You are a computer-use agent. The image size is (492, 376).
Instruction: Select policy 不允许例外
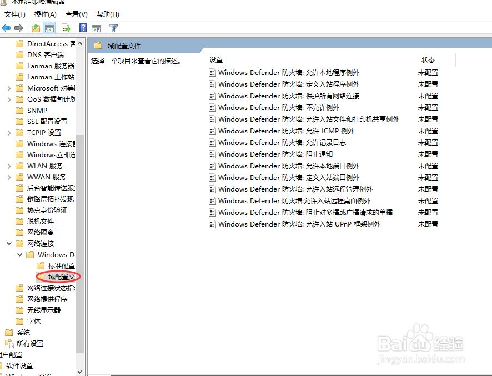pyautogui.click(x=274, y=107)
